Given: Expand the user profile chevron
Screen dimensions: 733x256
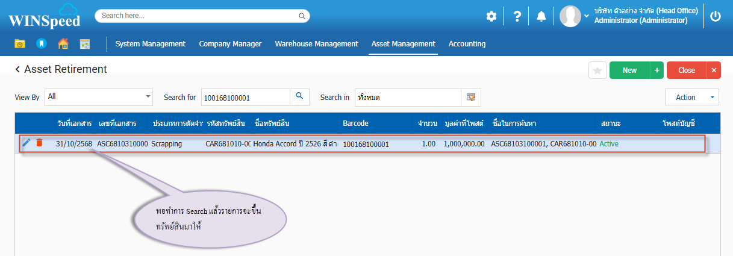Looking at the screenshot, I should point(587,16).
